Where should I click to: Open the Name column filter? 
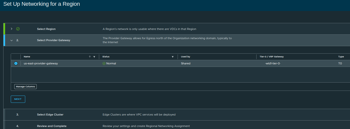click(x=94, y=57)
